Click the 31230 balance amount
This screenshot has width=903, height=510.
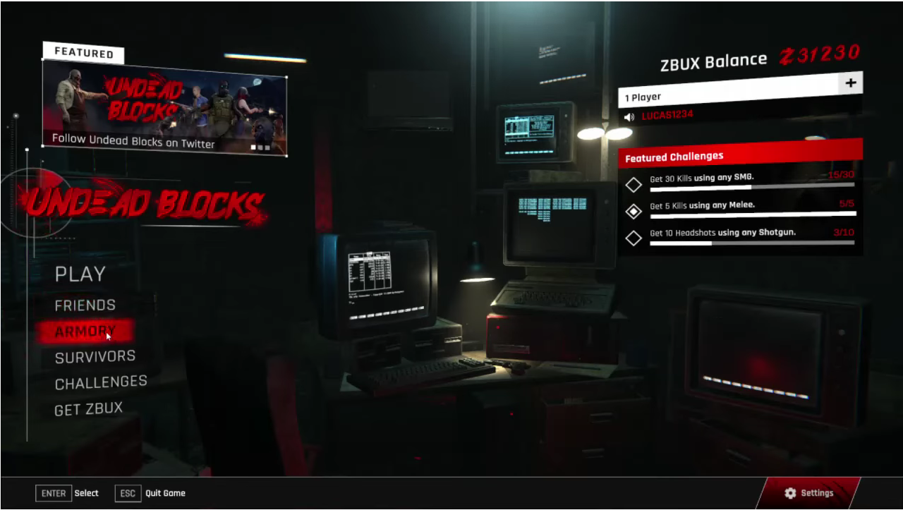[829, 54]
